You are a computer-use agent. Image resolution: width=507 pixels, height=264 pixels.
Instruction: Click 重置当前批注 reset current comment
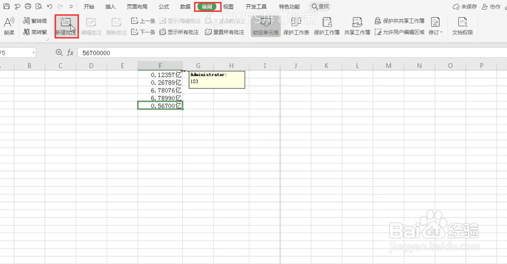[224, 21]
